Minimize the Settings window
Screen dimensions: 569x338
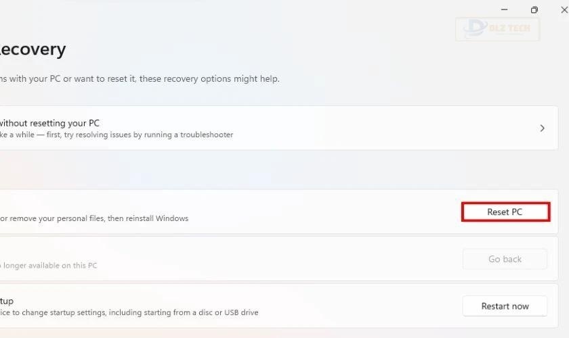505,9
